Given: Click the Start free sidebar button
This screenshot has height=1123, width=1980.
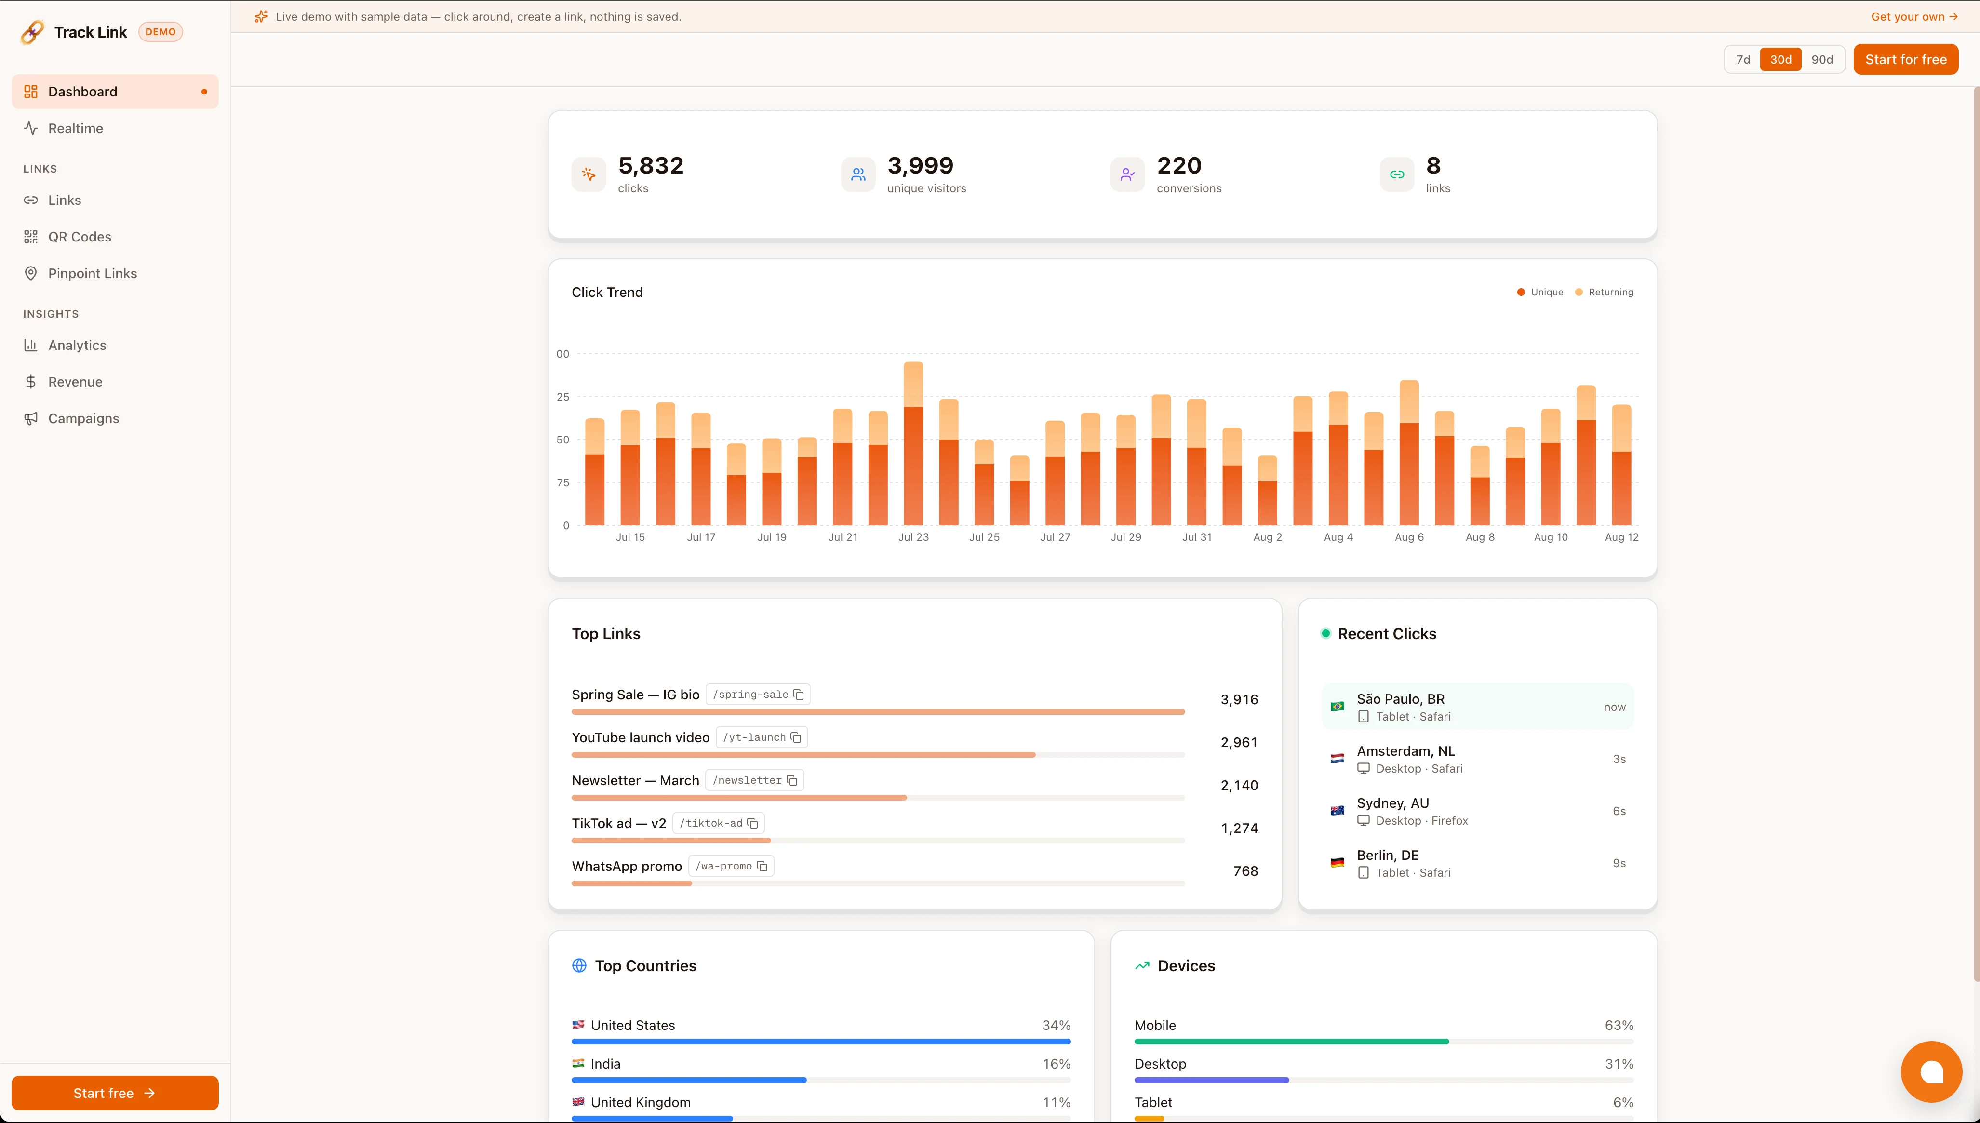Looking at the screenshot, I should pyautogui.click(x=115, y=1093).
